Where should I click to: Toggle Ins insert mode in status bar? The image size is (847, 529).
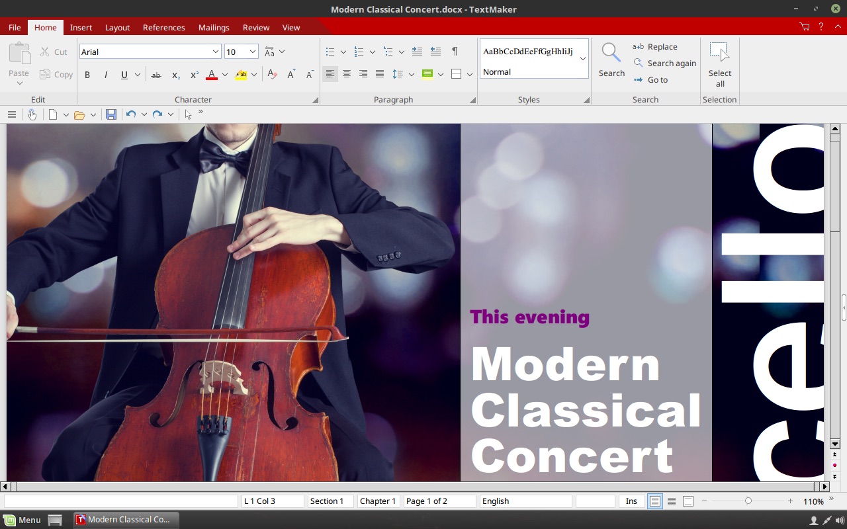coord(631,501)
